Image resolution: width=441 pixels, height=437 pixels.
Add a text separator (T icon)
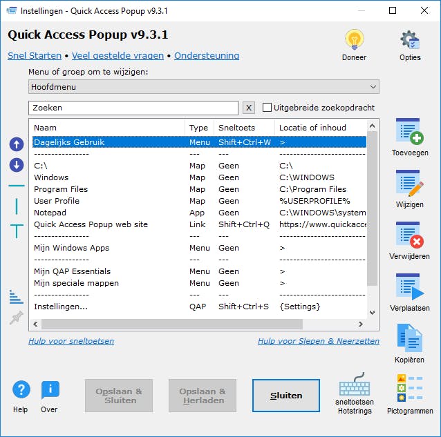pyautogui.click(x=17, y=231)
